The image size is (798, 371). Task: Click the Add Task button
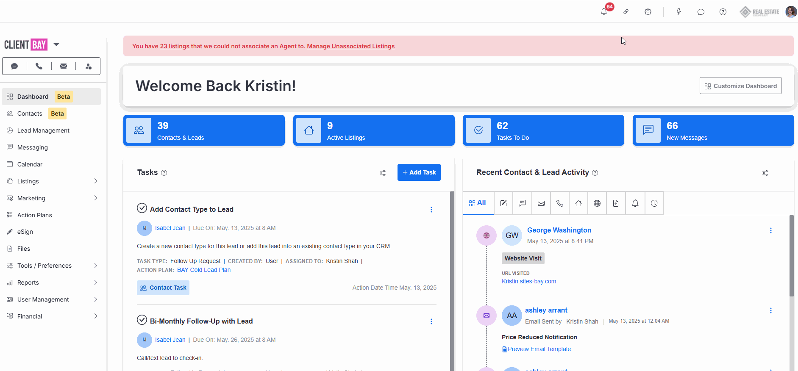click(x=419, y=172)
